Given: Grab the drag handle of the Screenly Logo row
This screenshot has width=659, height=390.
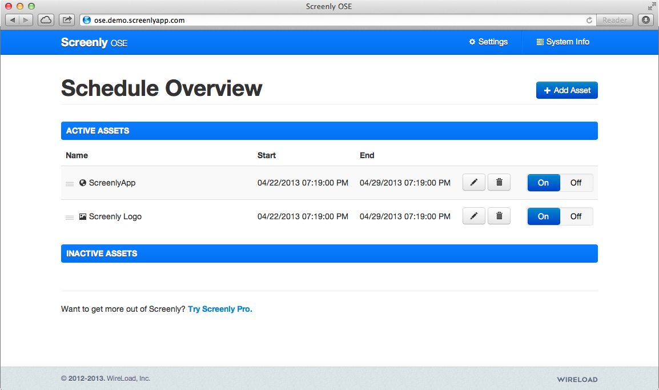Looking at the screenshot, I should click(70, 218).
